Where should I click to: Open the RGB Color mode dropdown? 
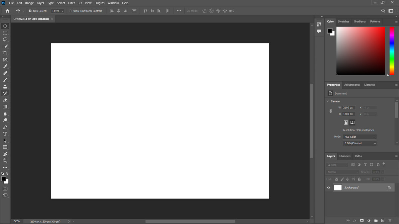[359, 137]
